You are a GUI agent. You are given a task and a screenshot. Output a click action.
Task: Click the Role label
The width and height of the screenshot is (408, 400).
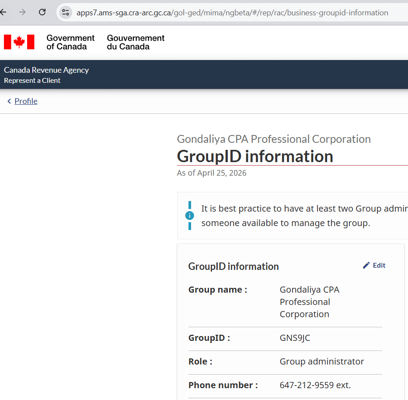[x=200, y=362]
